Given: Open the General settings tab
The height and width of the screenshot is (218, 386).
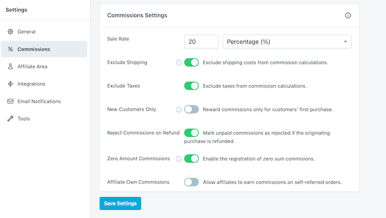Looking at the screenshot, I should [x=44, y=32].
